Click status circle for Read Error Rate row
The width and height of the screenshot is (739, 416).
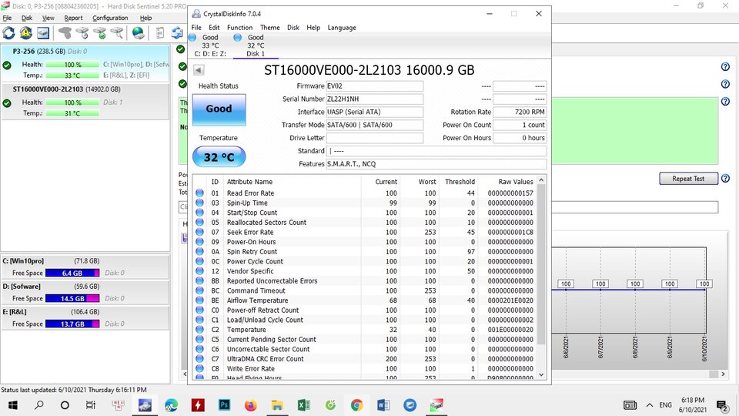pyautogui.click(x=200, y=193)
